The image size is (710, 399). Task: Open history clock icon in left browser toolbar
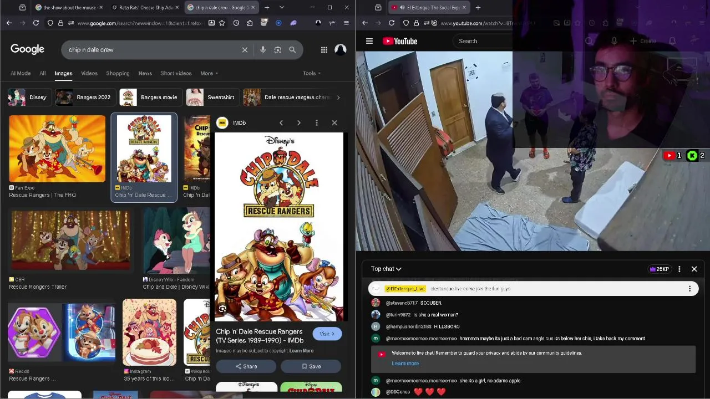236,23
